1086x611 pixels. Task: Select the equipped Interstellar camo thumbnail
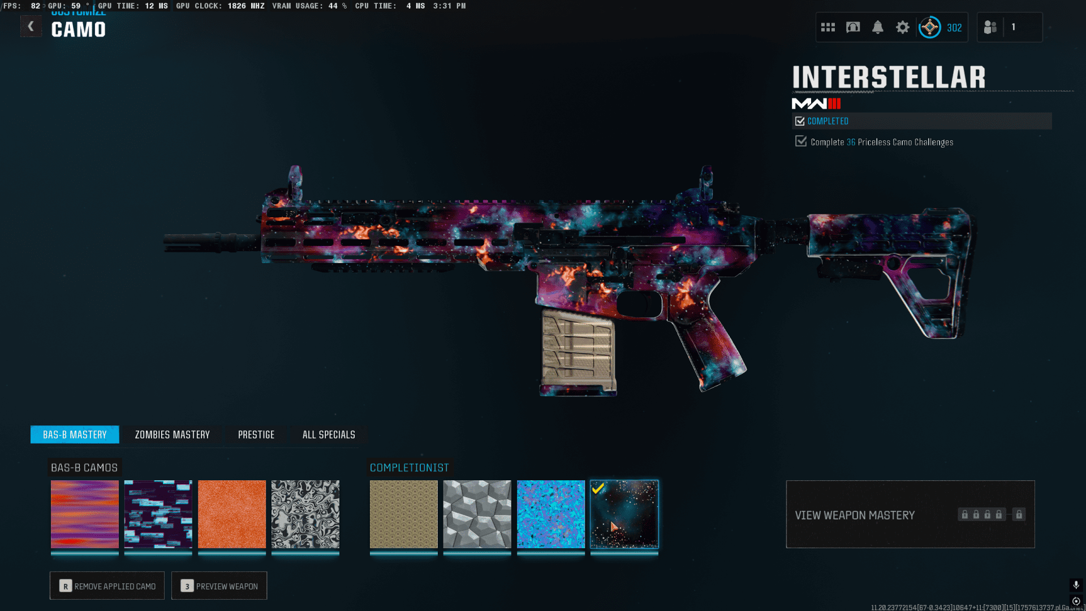[624, 514]
